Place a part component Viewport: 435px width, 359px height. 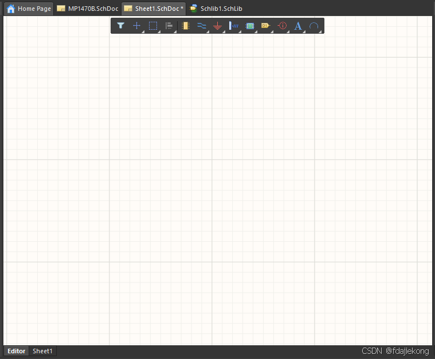point(185,26)
